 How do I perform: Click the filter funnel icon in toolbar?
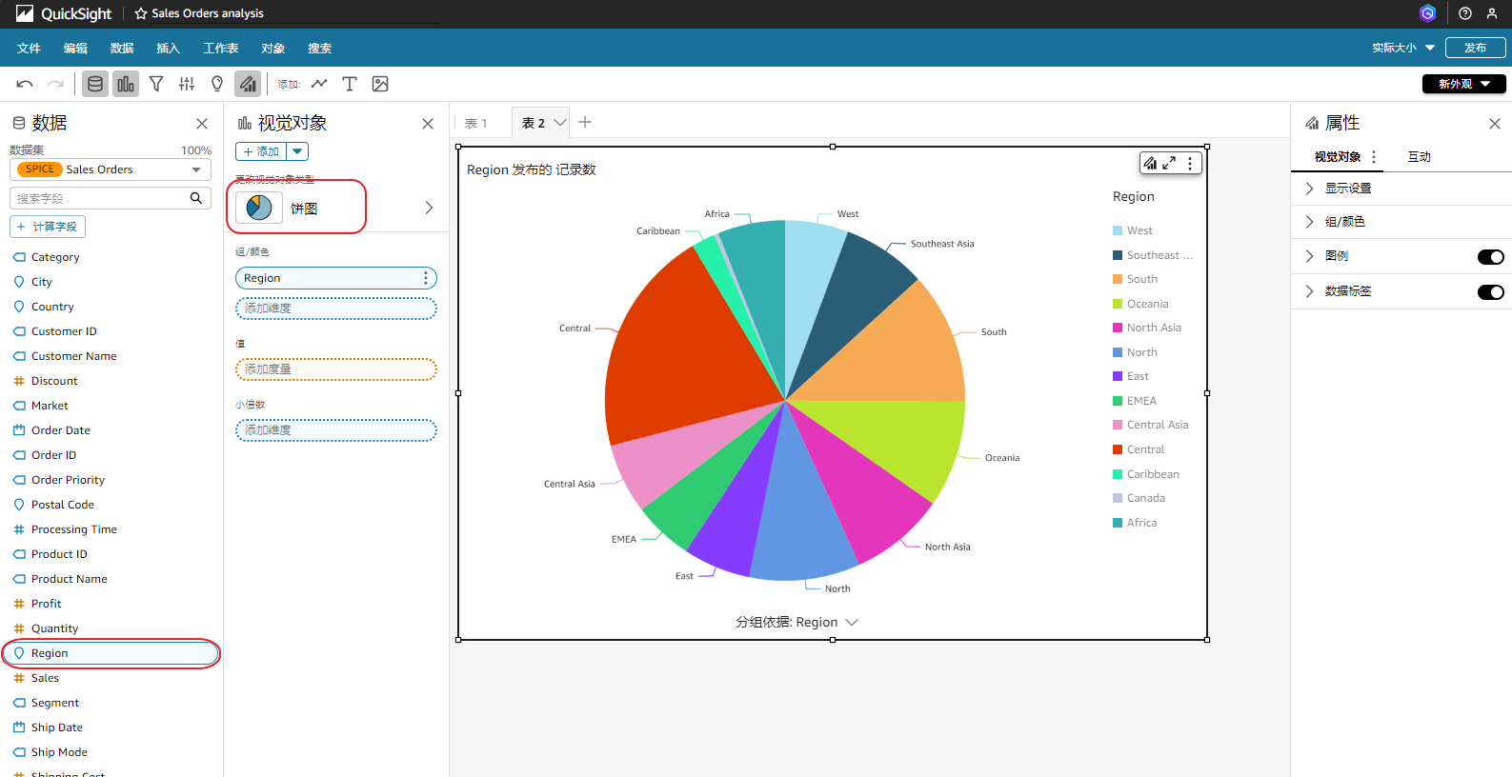156,84
